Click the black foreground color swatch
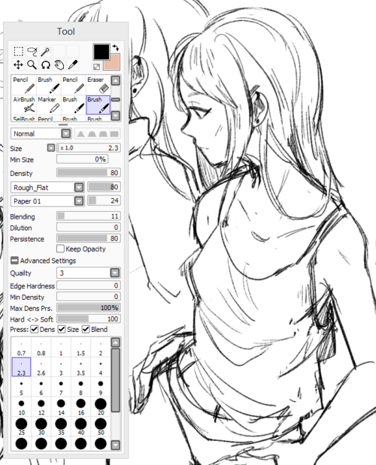The image size is (376, 465). click(x=102, y=52)
